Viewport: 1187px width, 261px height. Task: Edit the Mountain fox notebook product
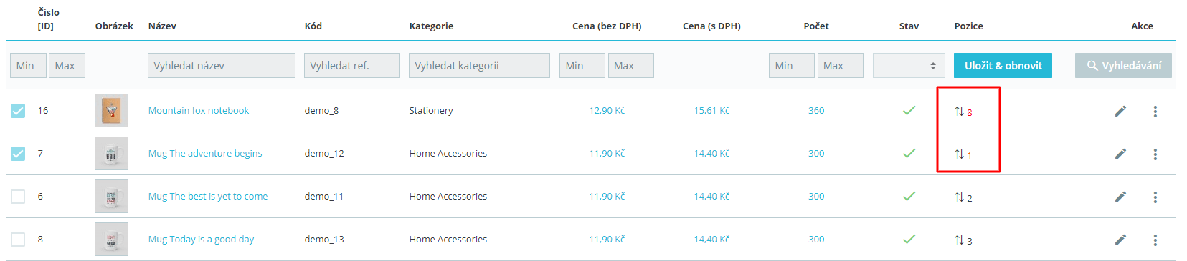coord(1120,111)
